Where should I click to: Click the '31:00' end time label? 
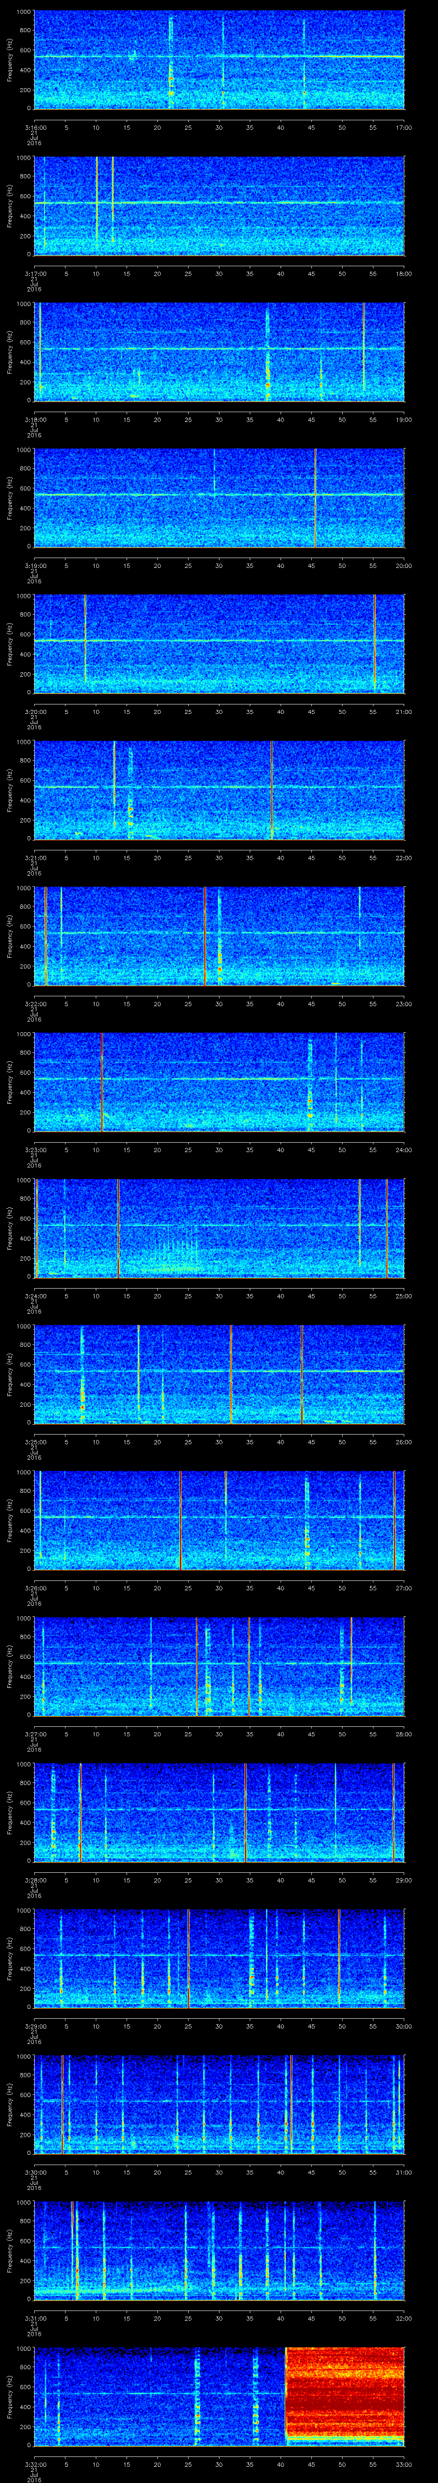point(404,2173)
